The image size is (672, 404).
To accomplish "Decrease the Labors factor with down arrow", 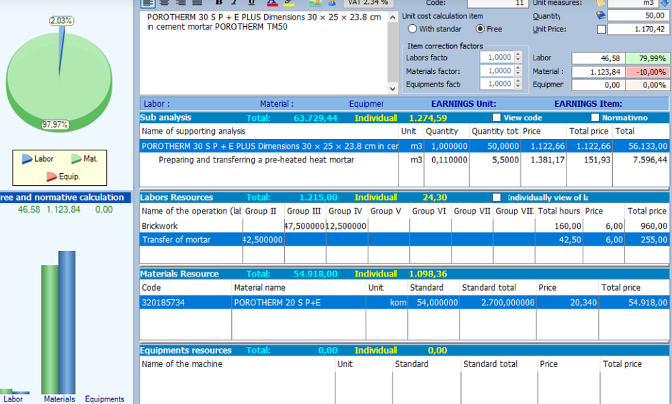I will pyautogui.click(x=517, y=60).
